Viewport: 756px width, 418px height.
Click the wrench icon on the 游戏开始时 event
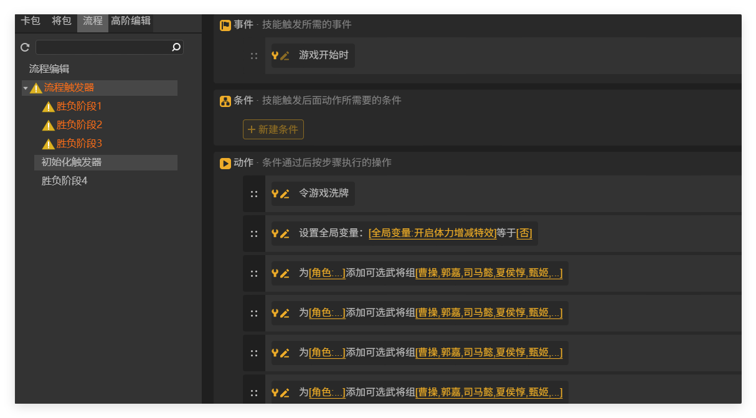[275, 55]
